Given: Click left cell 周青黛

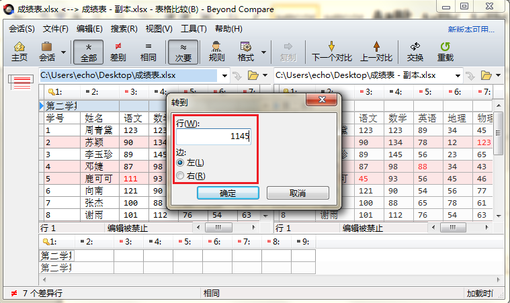Looking at the screenshot, I should coord(99,130).
